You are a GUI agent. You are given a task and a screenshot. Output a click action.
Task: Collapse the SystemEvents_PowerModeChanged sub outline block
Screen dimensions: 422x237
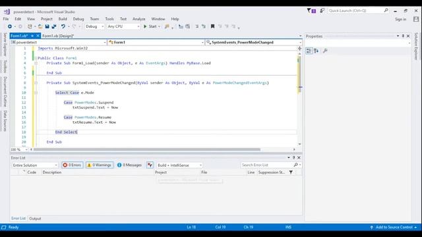pos(36,83)
